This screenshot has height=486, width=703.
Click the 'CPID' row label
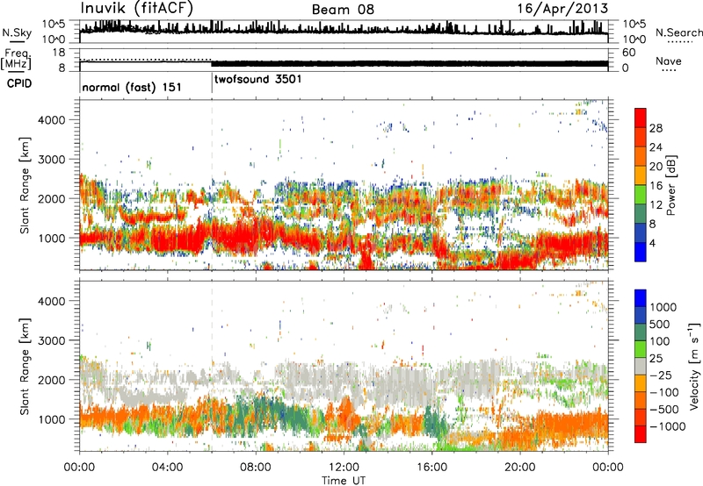click(x=19, y=83)
